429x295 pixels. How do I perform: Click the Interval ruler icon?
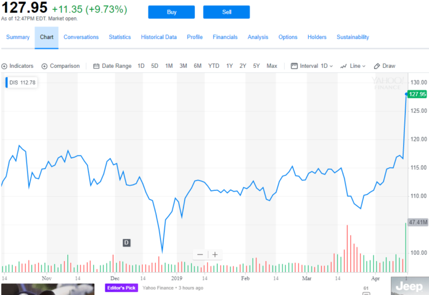(x=294, y=66)
